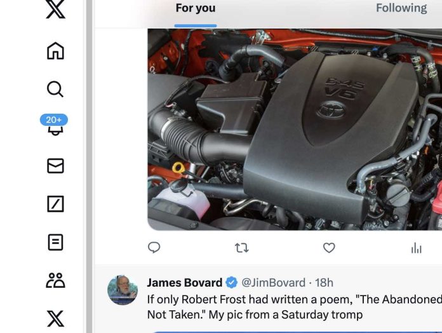This screenshot has height=333, width=442.
Task: Switch to the Following tab
Action: point(401,8)
